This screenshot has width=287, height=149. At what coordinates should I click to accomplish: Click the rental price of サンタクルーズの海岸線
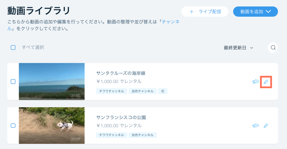pos(119,82)
